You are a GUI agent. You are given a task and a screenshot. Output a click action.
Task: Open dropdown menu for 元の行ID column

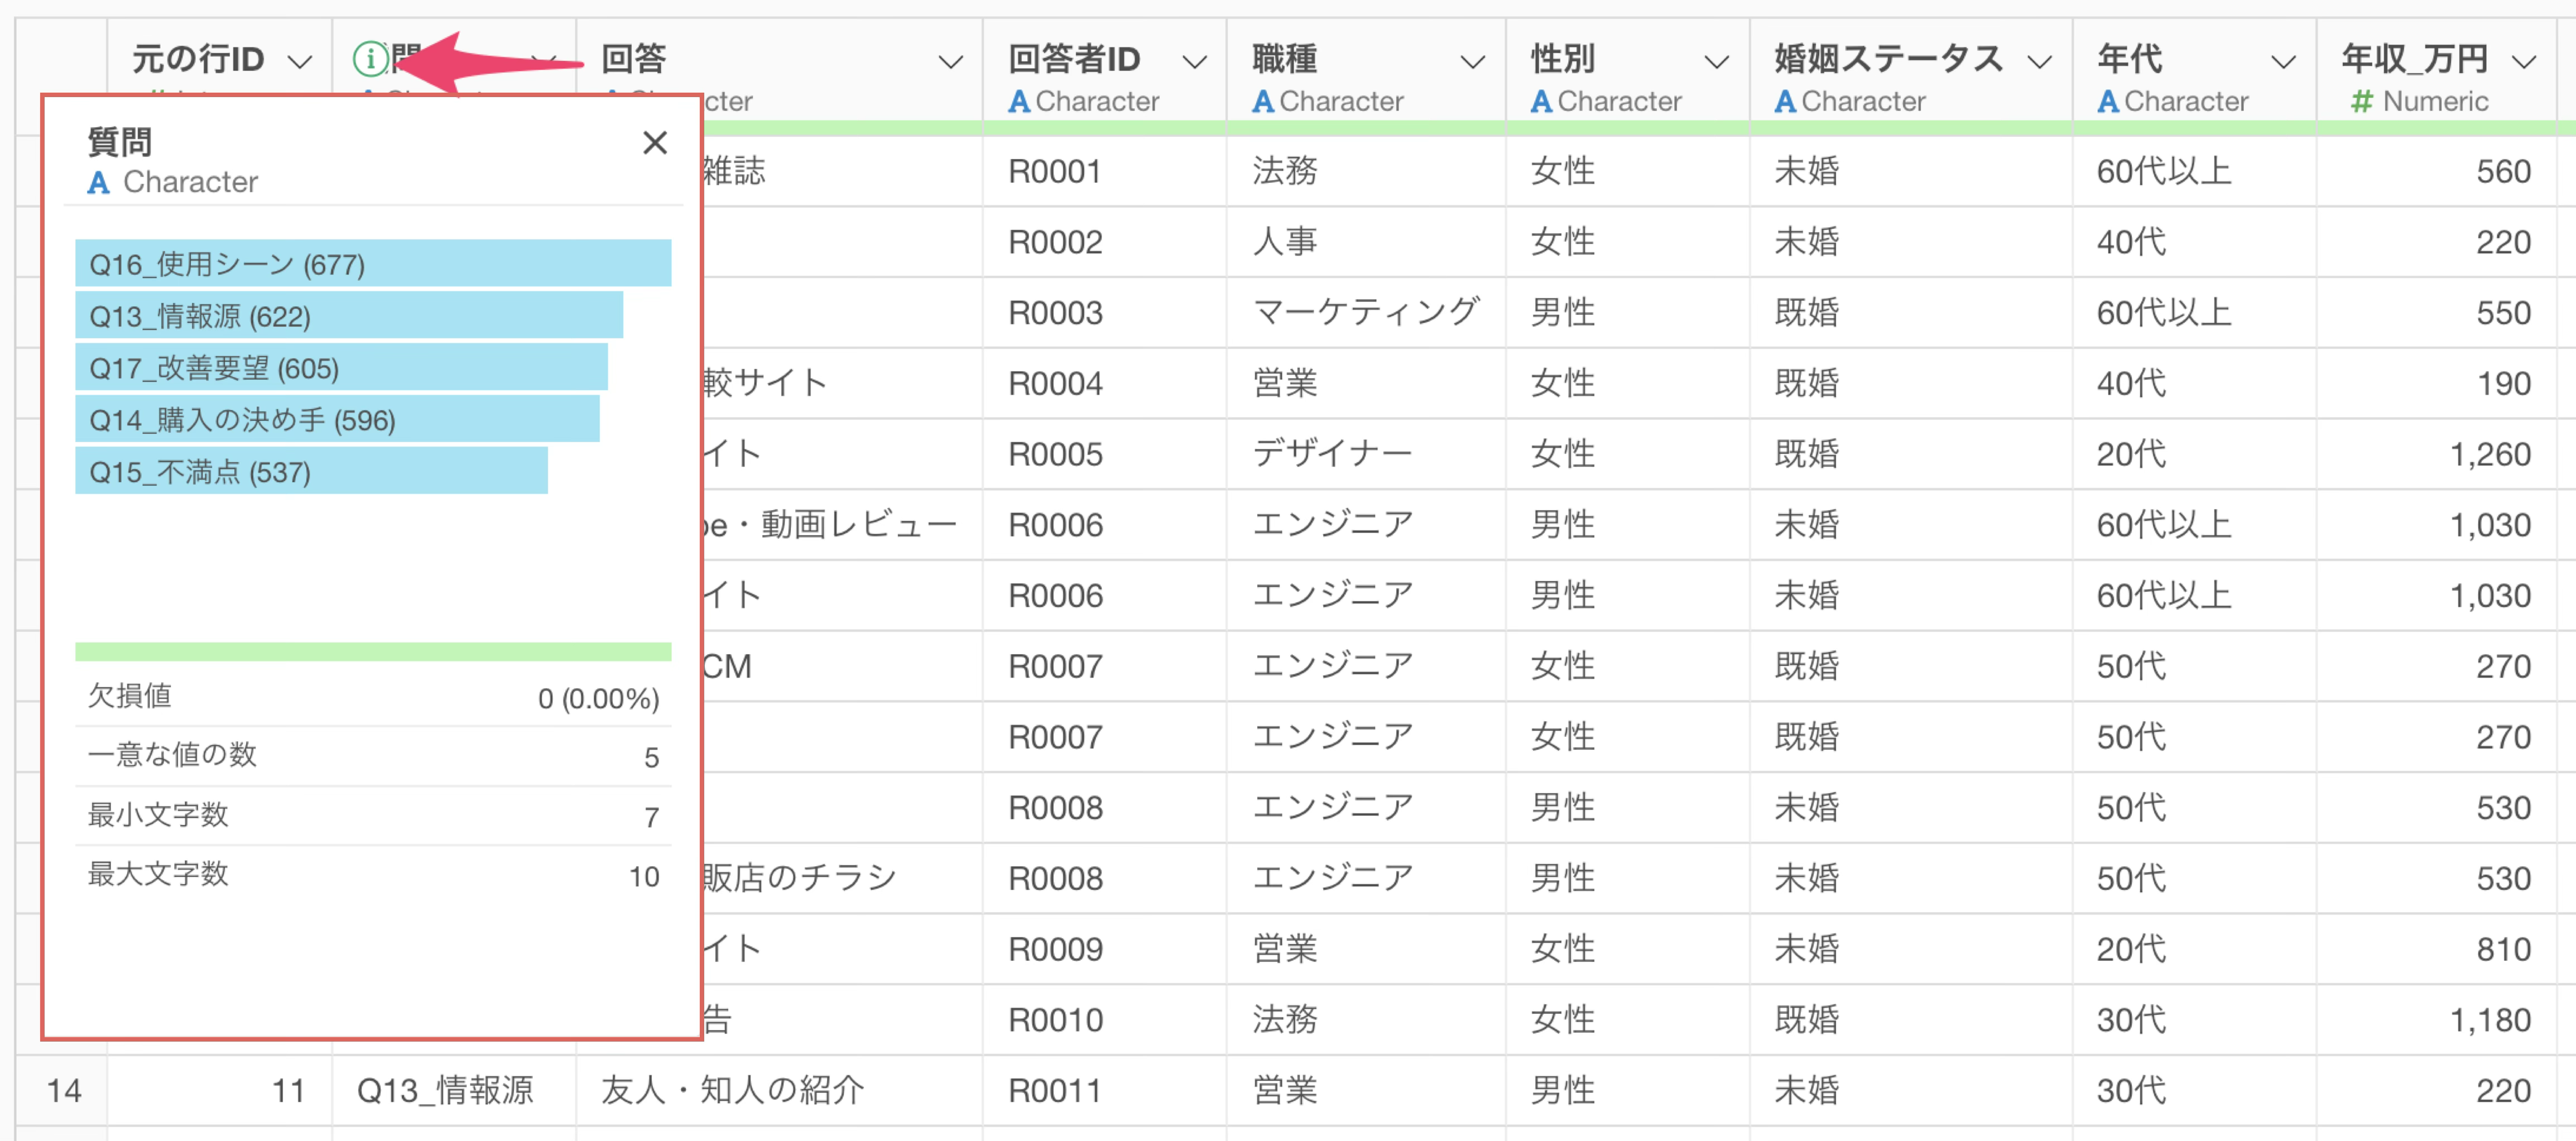click(299, 62)
